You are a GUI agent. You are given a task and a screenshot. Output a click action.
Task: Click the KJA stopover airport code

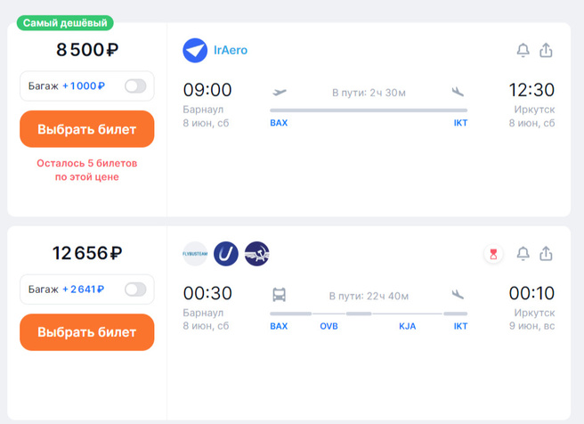(x=408, y=327)
